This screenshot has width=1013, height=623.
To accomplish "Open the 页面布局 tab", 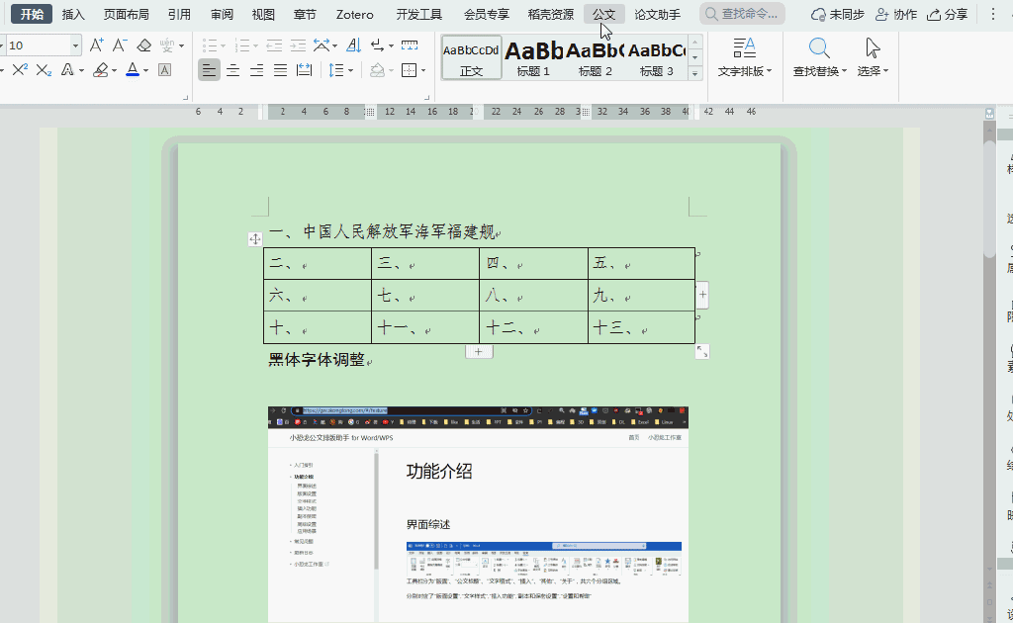I will (126, 14).
